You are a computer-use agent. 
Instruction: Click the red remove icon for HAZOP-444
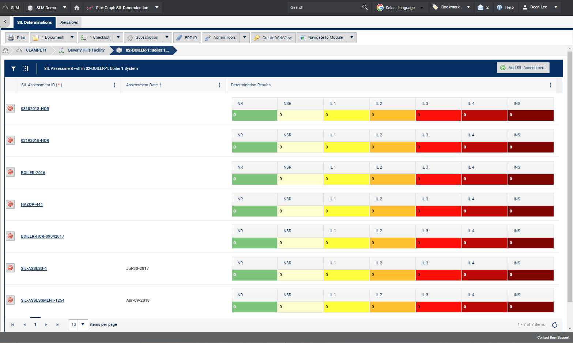click(x=10, y=204)
